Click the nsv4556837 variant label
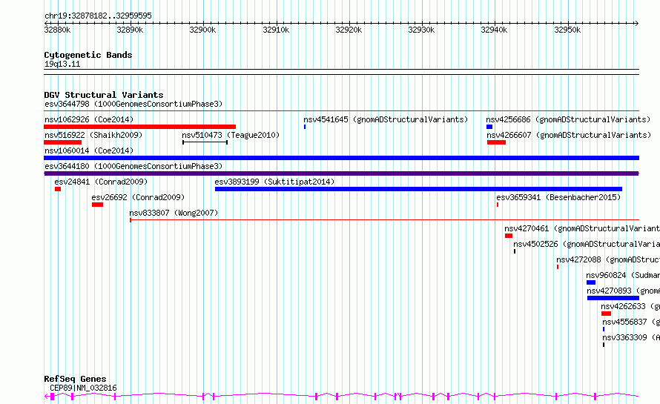Screen dimensions: 660x404 coord(631,322)
